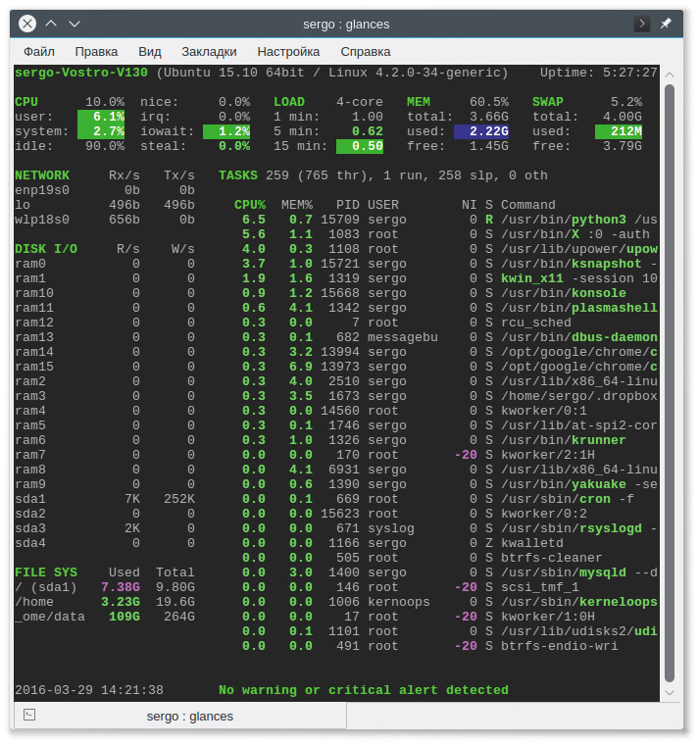Click the kwin_x11 process row
Screen dimensions: 699x745
[x=450, y=278]
